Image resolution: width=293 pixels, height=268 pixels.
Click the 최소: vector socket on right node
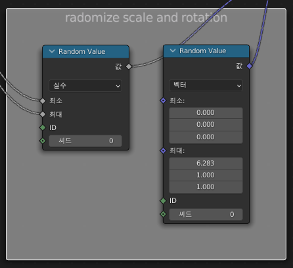tap(163, 100)
